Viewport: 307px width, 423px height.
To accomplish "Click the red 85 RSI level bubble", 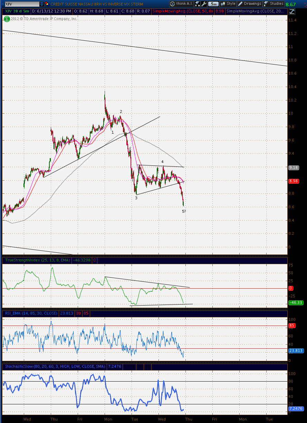I will point(291,325).
